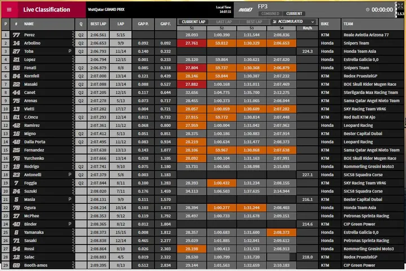
Task: Click the TEAM column header
Action: tap(373, 24)
